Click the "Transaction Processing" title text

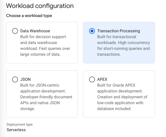(118, 31)
